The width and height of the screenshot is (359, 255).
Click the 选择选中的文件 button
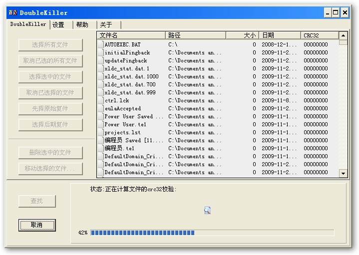(50, 77)
